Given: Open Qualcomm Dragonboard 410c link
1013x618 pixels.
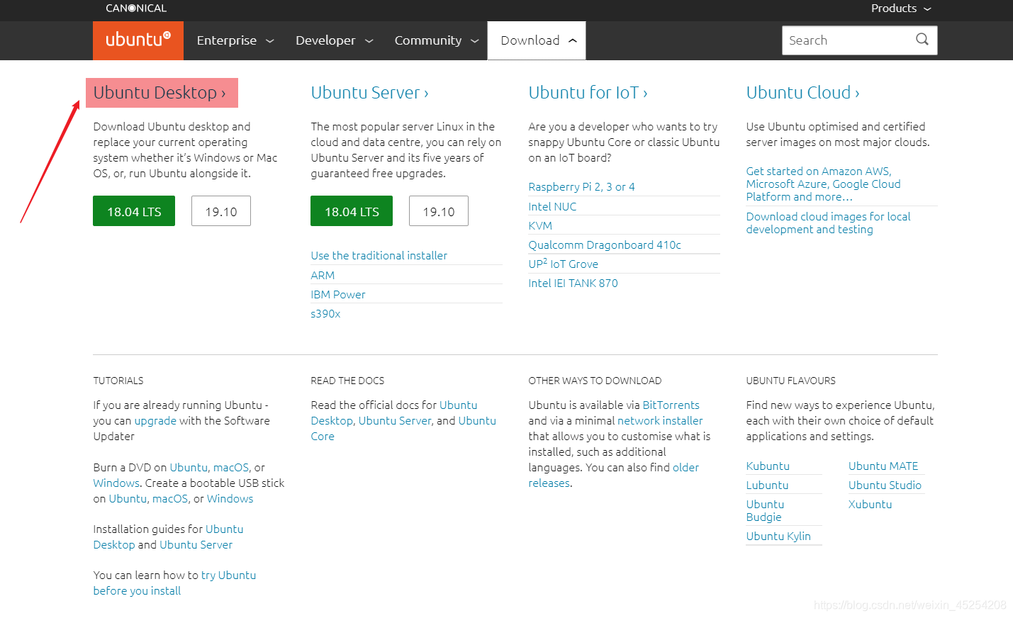Looking at the screenshot, I should (605, 245).
